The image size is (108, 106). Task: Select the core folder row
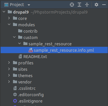54,18
